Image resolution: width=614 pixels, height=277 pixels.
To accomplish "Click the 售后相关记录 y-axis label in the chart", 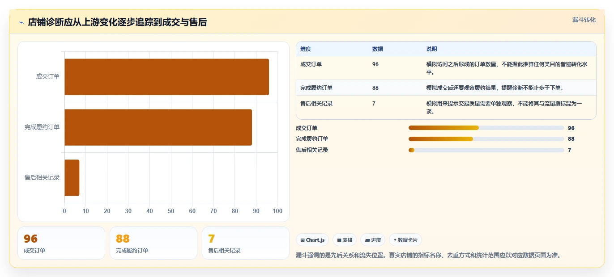I will pyautogui.click(x=42, y=178).
